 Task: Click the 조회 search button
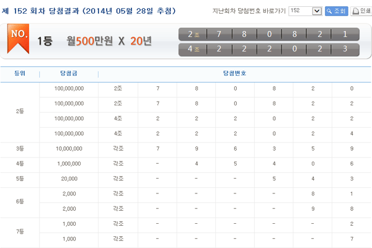336,11
